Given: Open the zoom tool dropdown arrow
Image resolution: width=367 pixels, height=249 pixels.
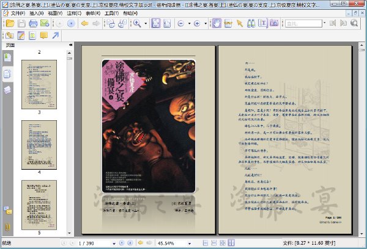Looking at the screenshot, I should pyautogui.click(x=146, y=23).
